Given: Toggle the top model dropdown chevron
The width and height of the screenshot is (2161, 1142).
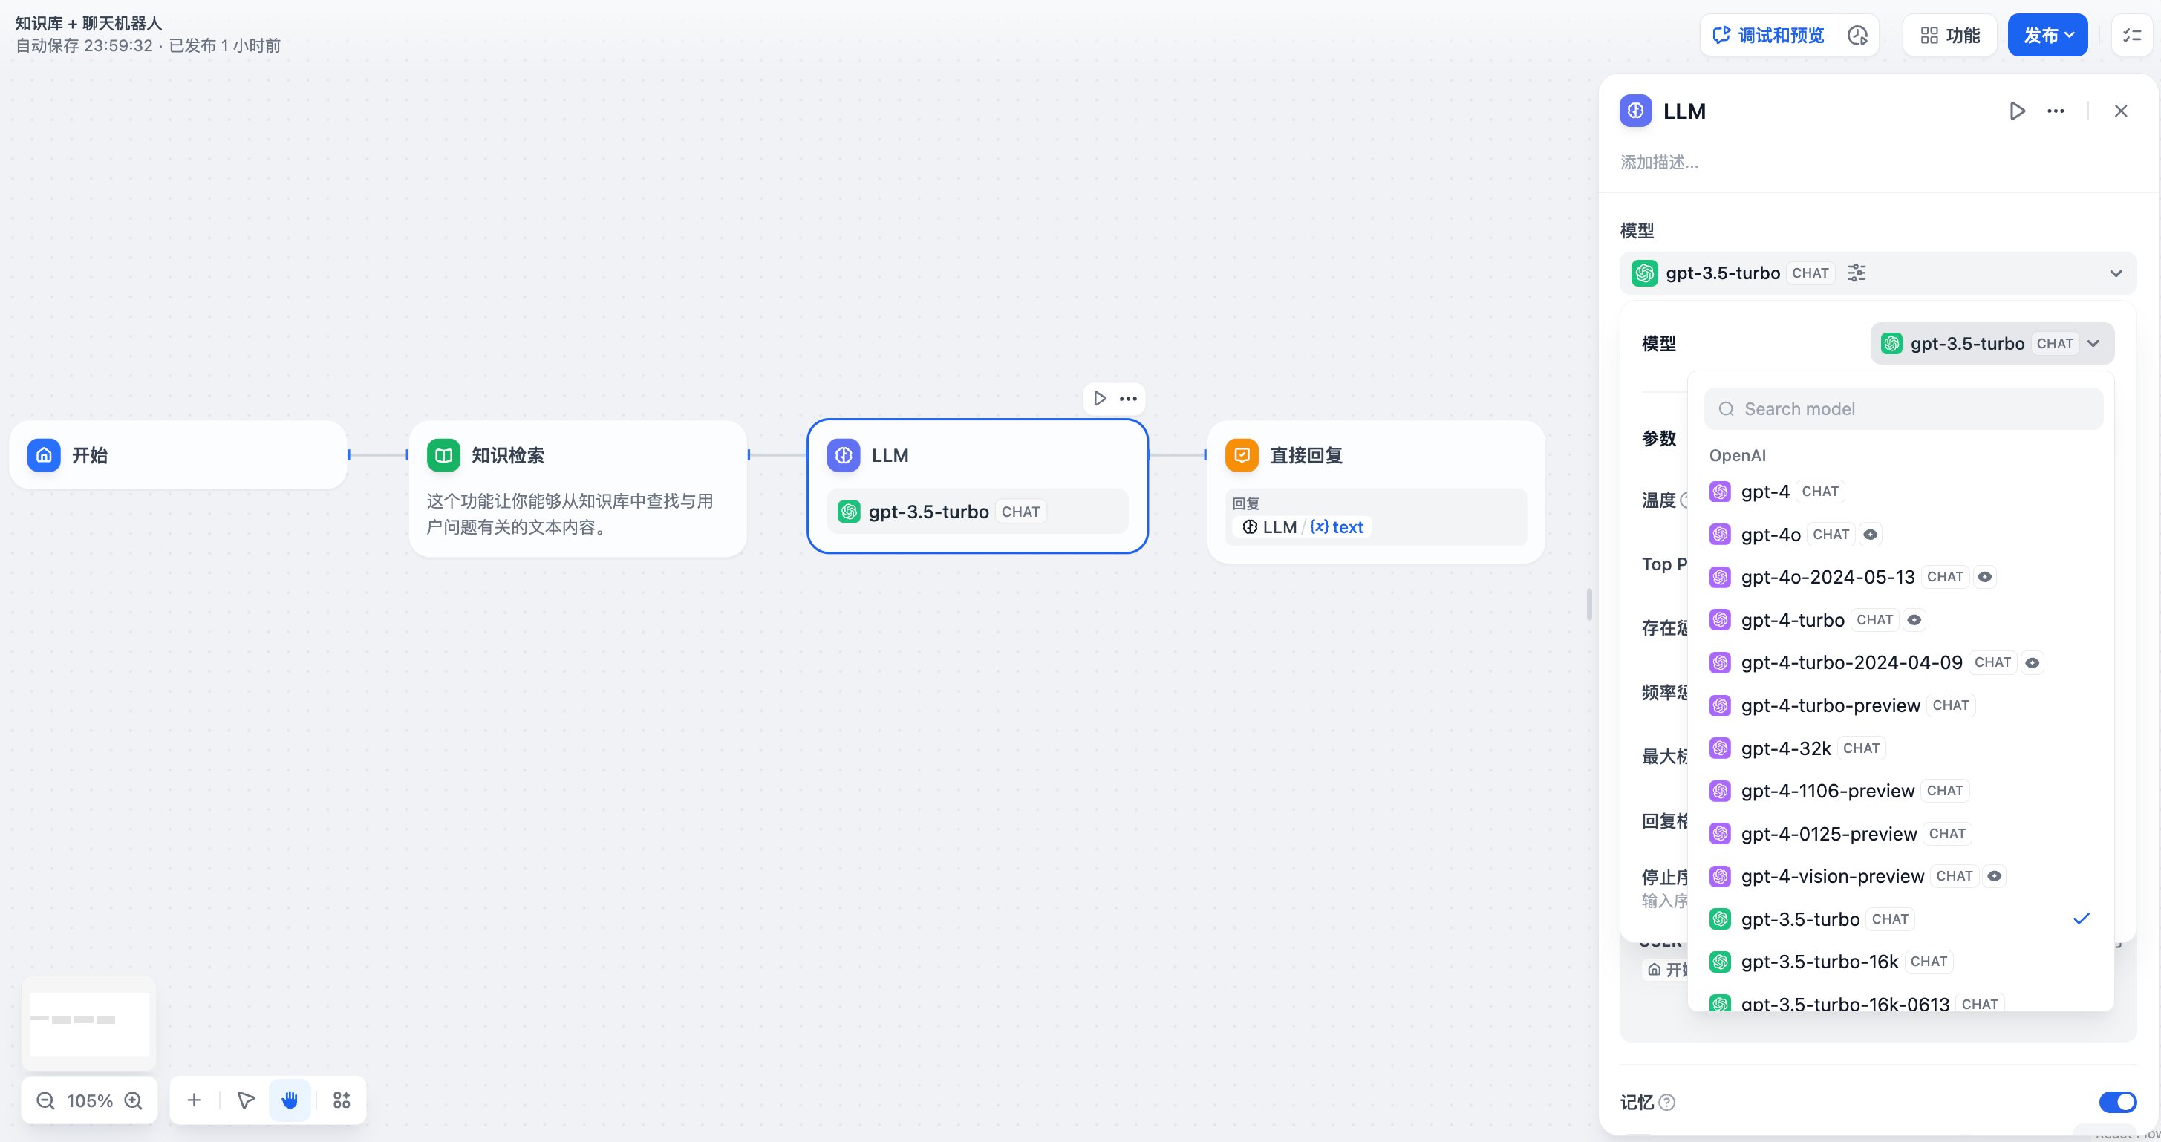Looking at the screenshot, I should point(2115,273).
